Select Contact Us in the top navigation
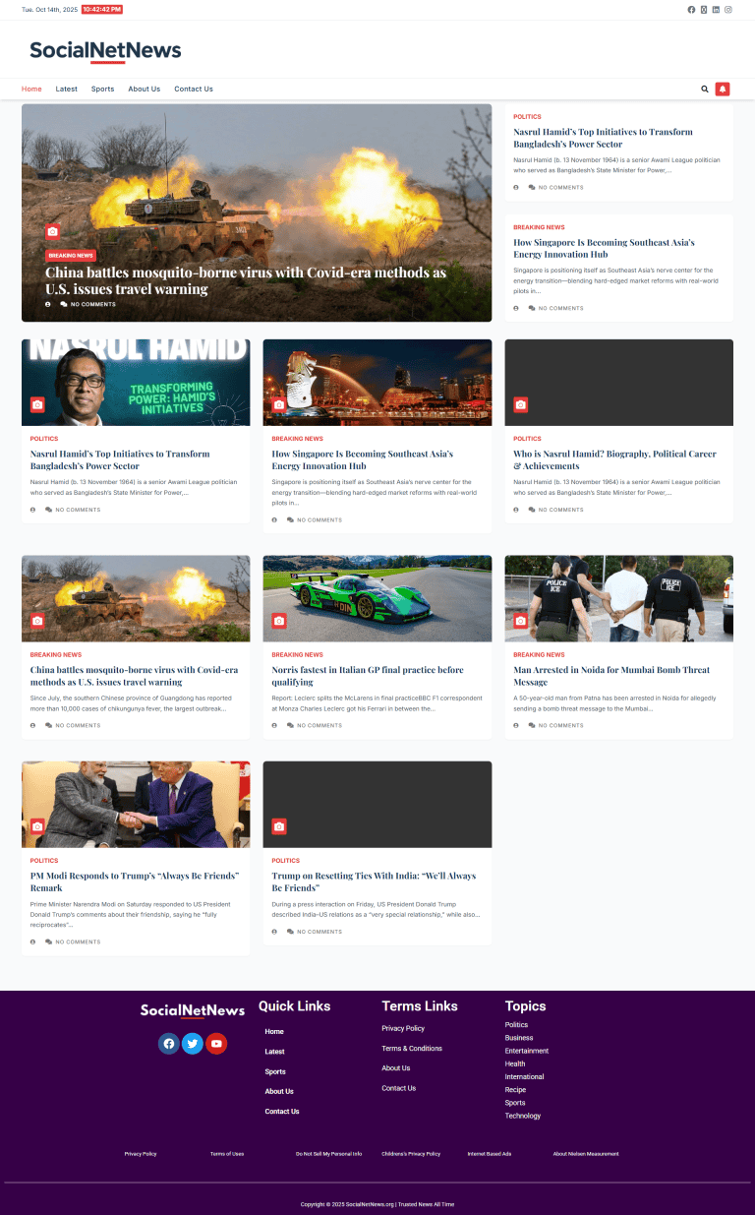755x1215 pixels. point(194,89)
